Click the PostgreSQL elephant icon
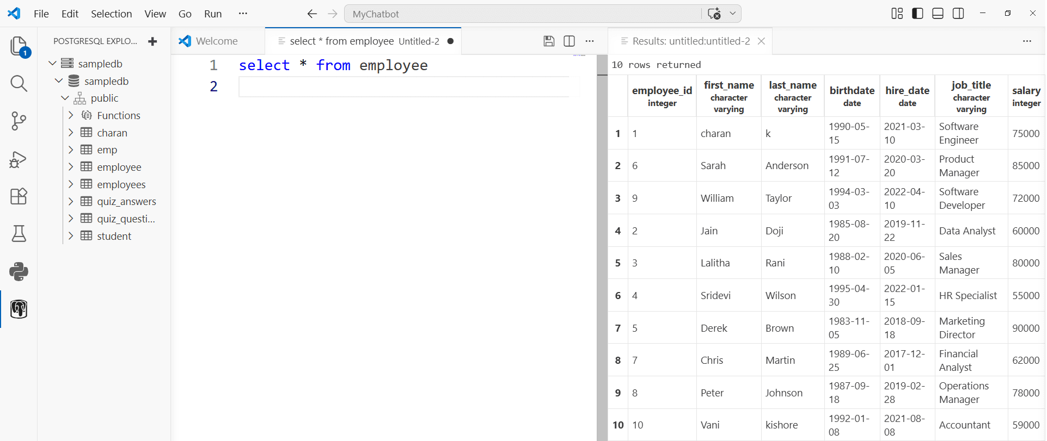1047x441 pixels. [19, 309]
